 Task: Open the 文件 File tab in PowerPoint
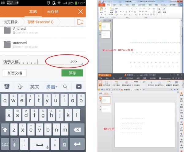click(x=102, y=5)
